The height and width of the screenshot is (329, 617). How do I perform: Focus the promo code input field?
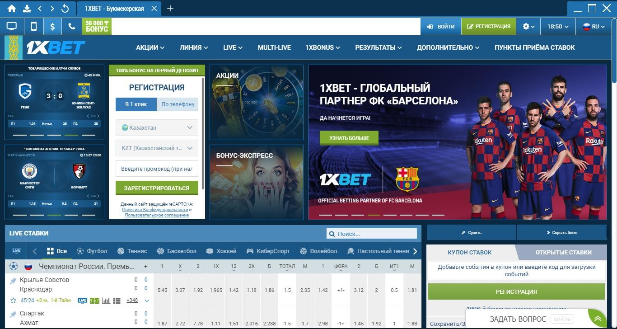(157, 169)
